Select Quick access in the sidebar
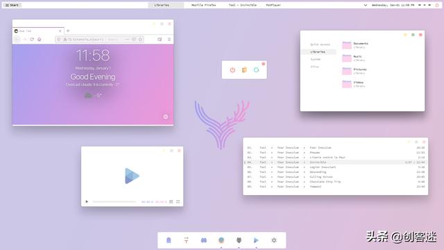The width and height of the screenshot is (444, 250). click(321, 44)
